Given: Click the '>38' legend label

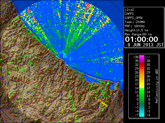Looking at the screenshot, I should [x=136, y=57].
